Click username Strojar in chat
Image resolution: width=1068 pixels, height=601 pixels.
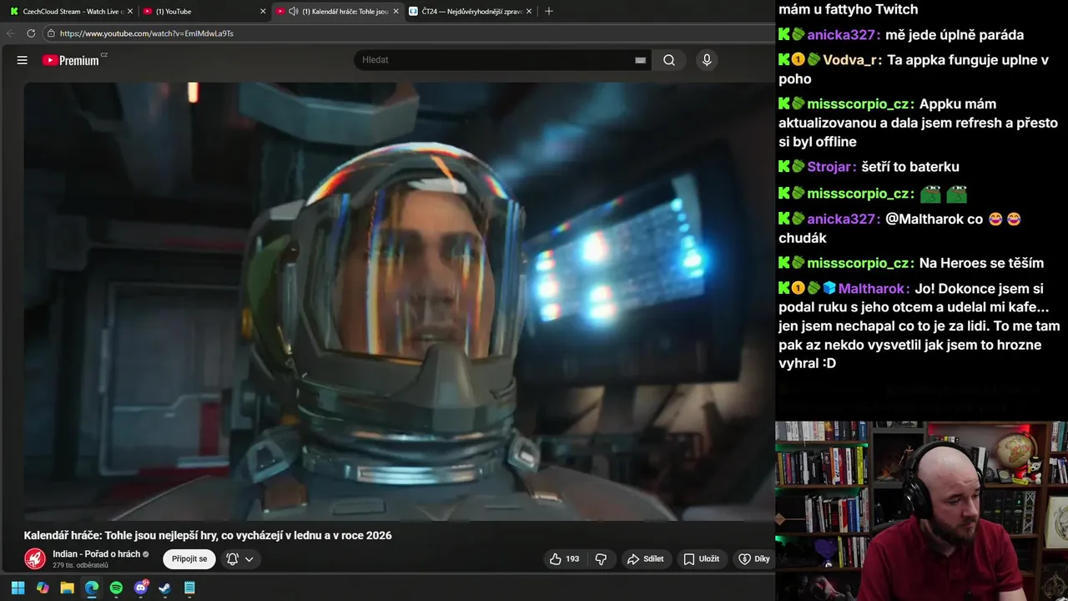tap(829, 167)
